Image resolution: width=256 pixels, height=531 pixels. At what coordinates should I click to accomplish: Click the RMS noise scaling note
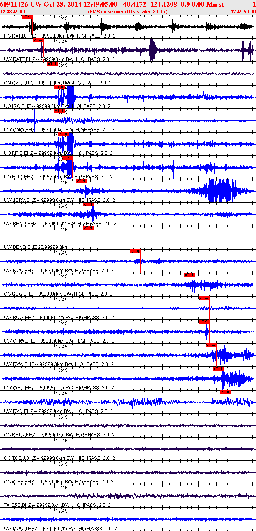(128, 12)
